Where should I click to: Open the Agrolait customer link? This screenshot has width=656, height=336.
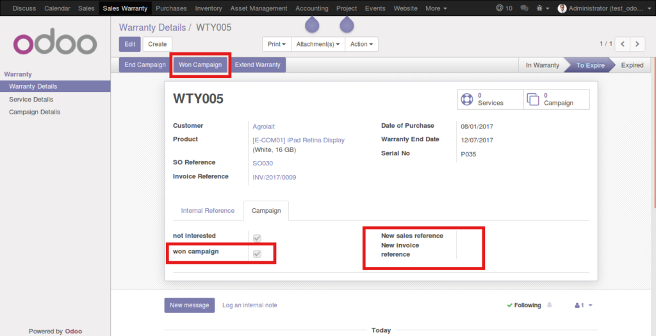(263, 126)
